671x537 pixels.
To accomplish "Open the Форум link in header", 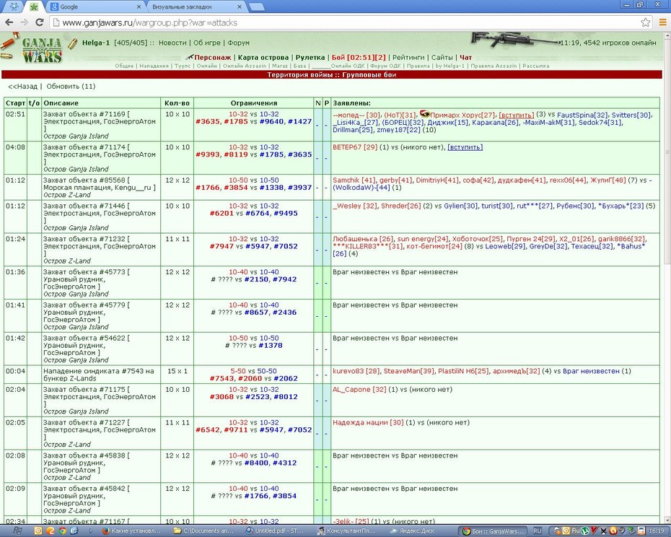I will [x=238, y=43].
